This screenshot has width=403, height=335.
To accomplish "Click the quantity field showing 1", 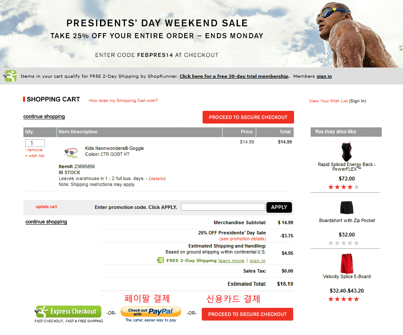I will click(x=35, y=143).
